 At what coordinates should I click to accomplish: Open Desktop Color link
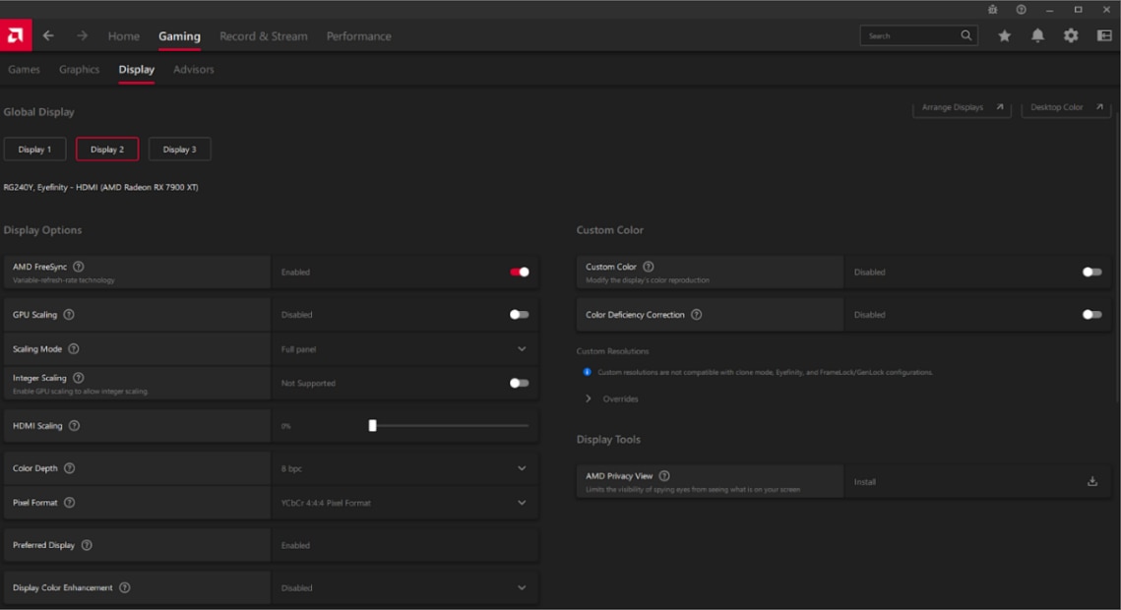[x=1066, y=108]
